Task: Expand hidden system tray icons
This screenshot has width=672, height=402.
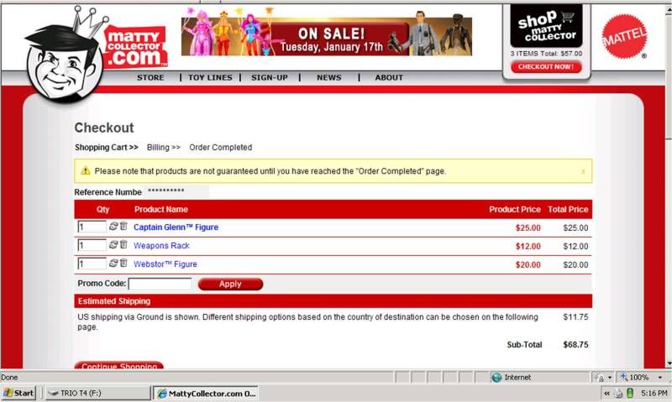Action: [x=606, y=393]
